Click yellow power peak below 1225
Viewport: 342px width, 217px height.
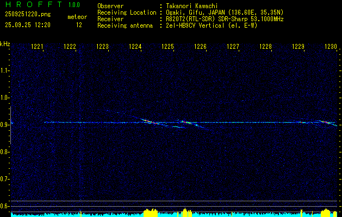(x=185, y=213)
